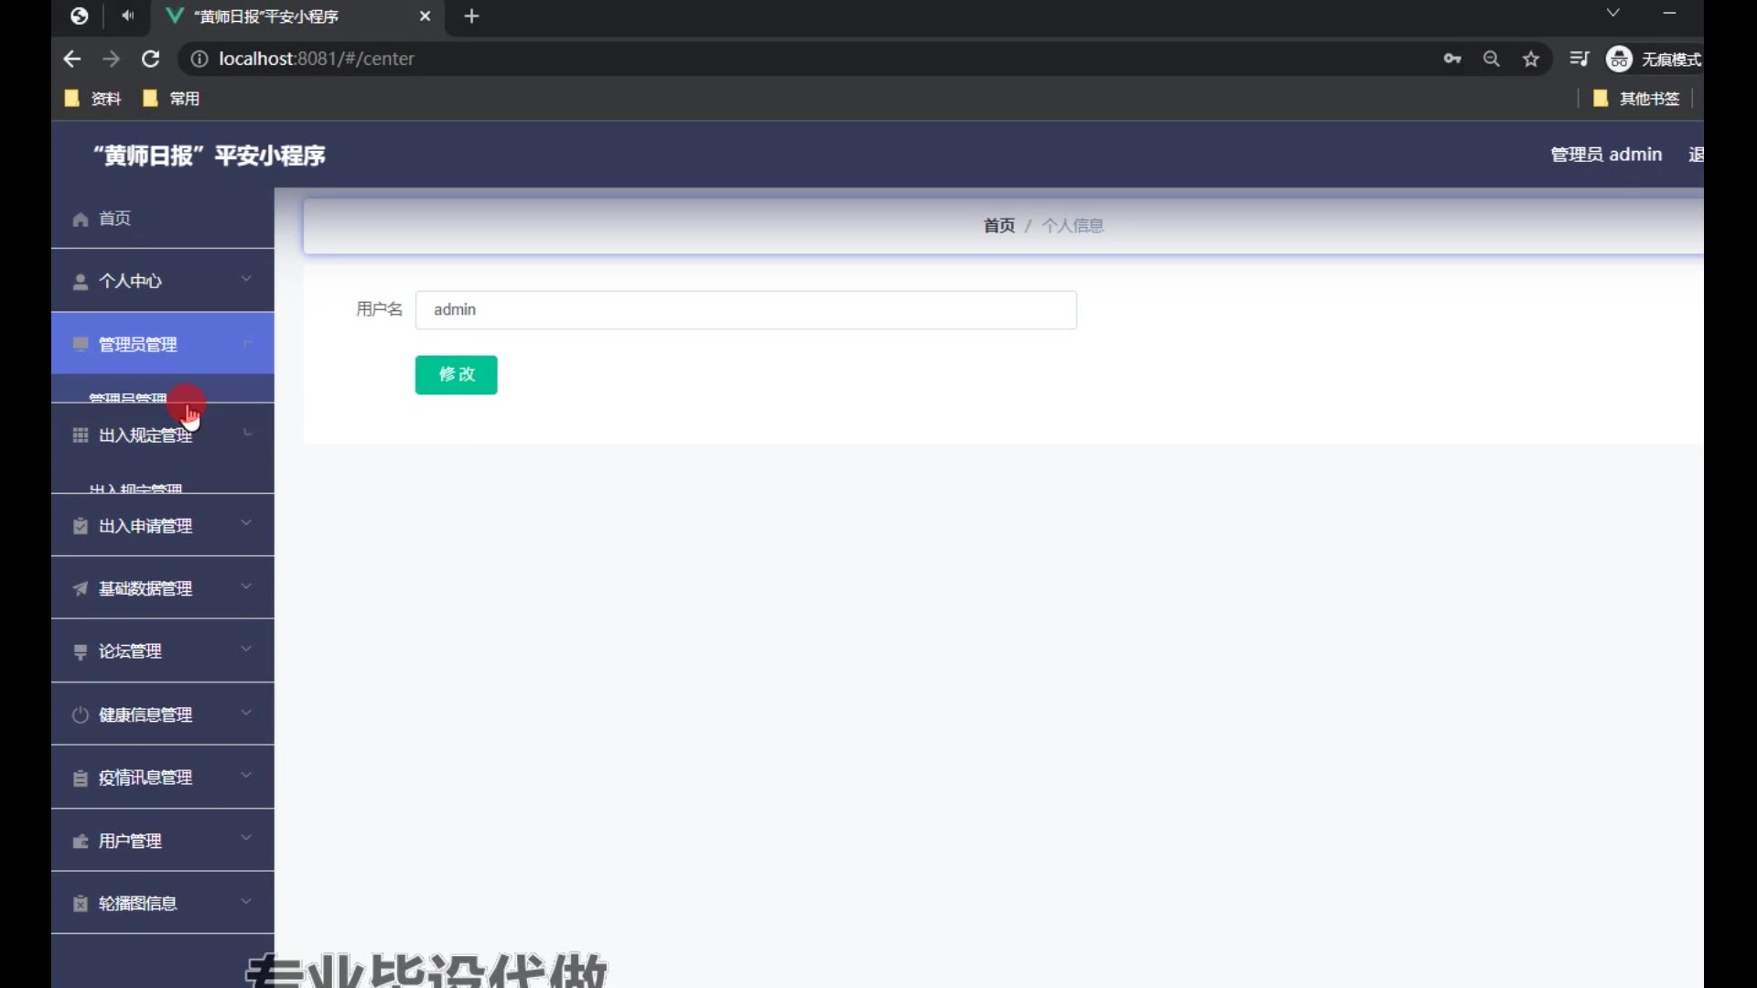Expand the 轮播图信息 menu chevron

246,902
